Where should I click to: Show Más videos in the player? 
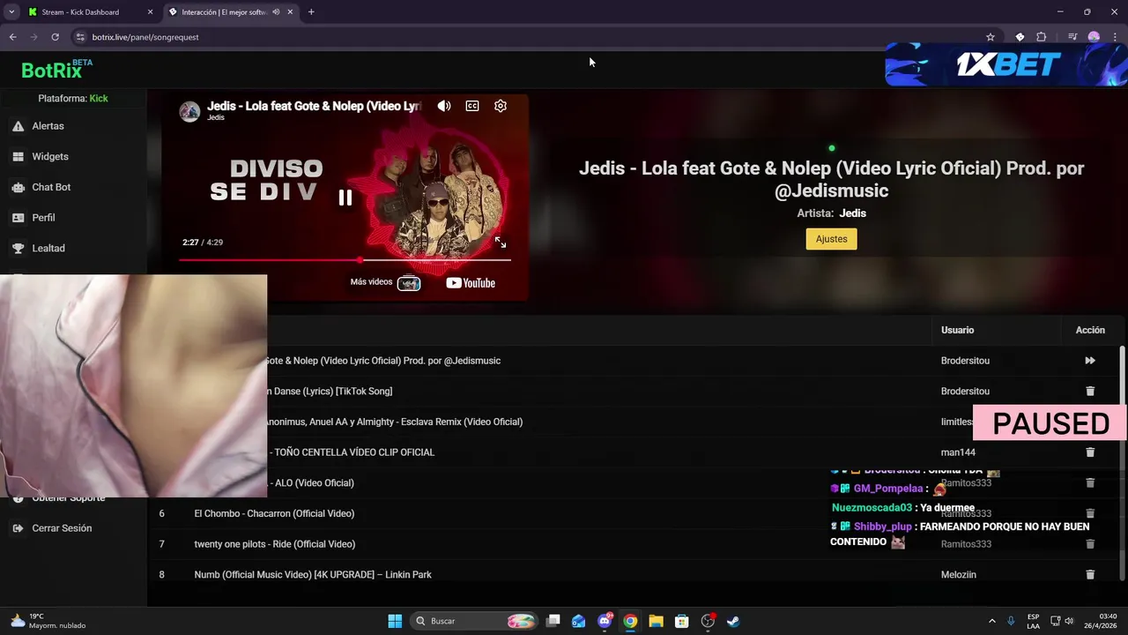[x=385, y=283]
